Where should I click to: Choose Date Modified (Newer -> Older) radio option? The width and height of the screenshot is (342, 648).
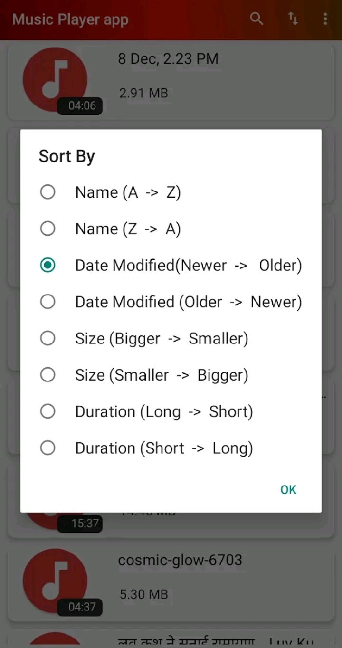click(x=47, y=266)
